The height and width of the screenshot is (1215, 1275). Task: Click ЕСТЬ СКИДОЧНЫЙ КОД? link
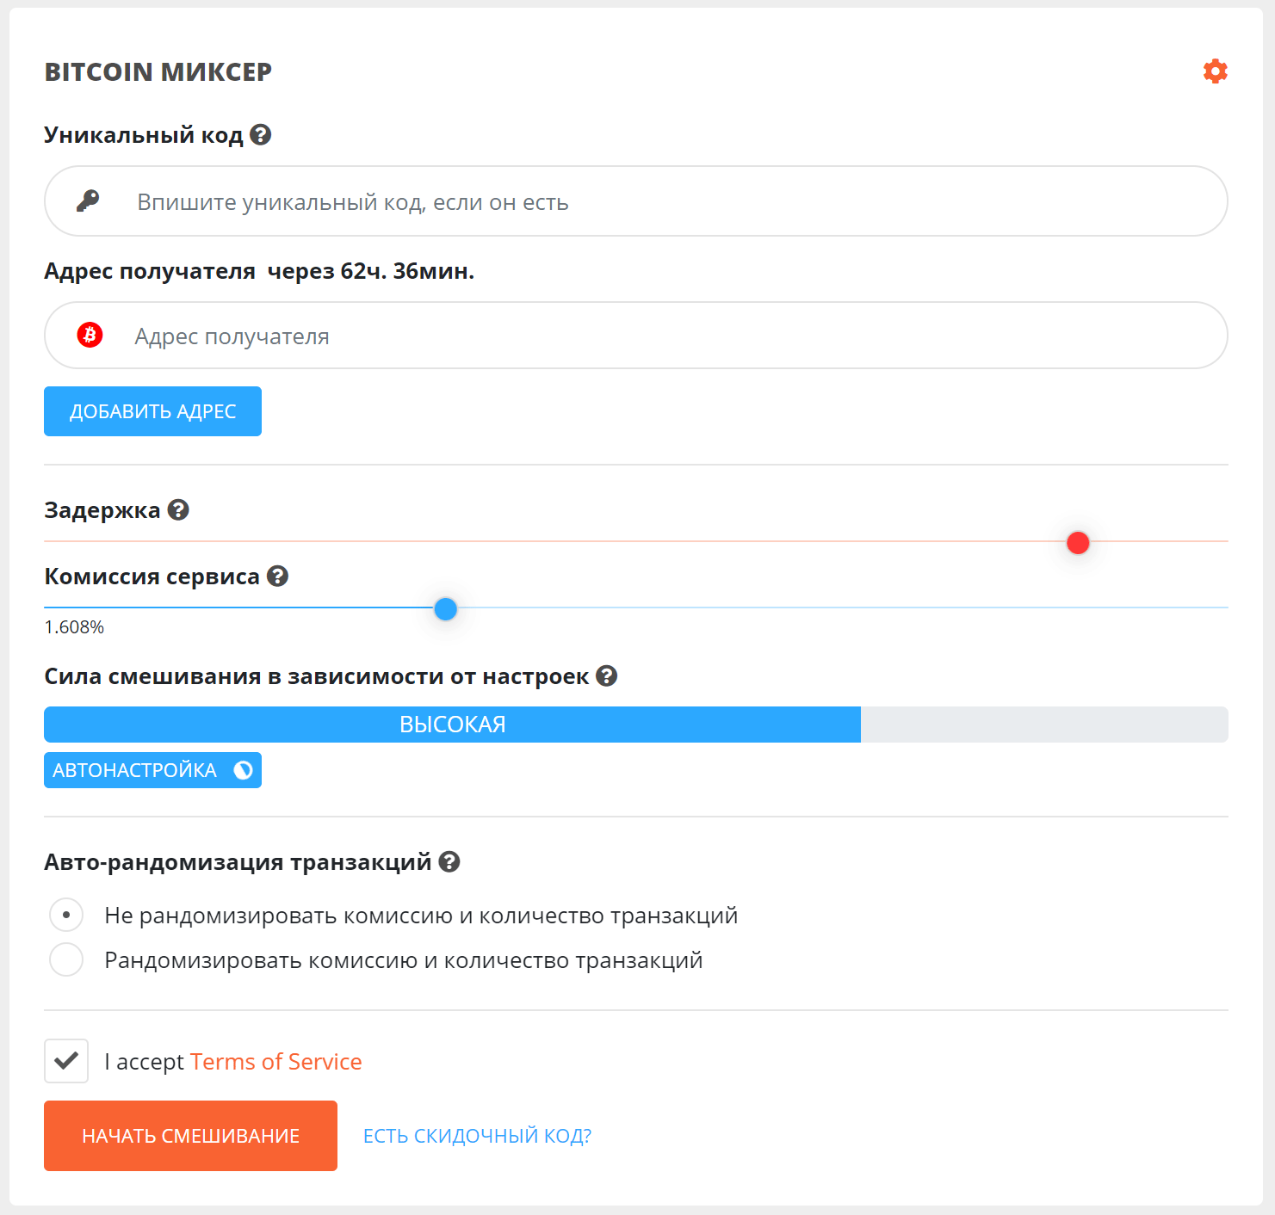pos(477,1136)
